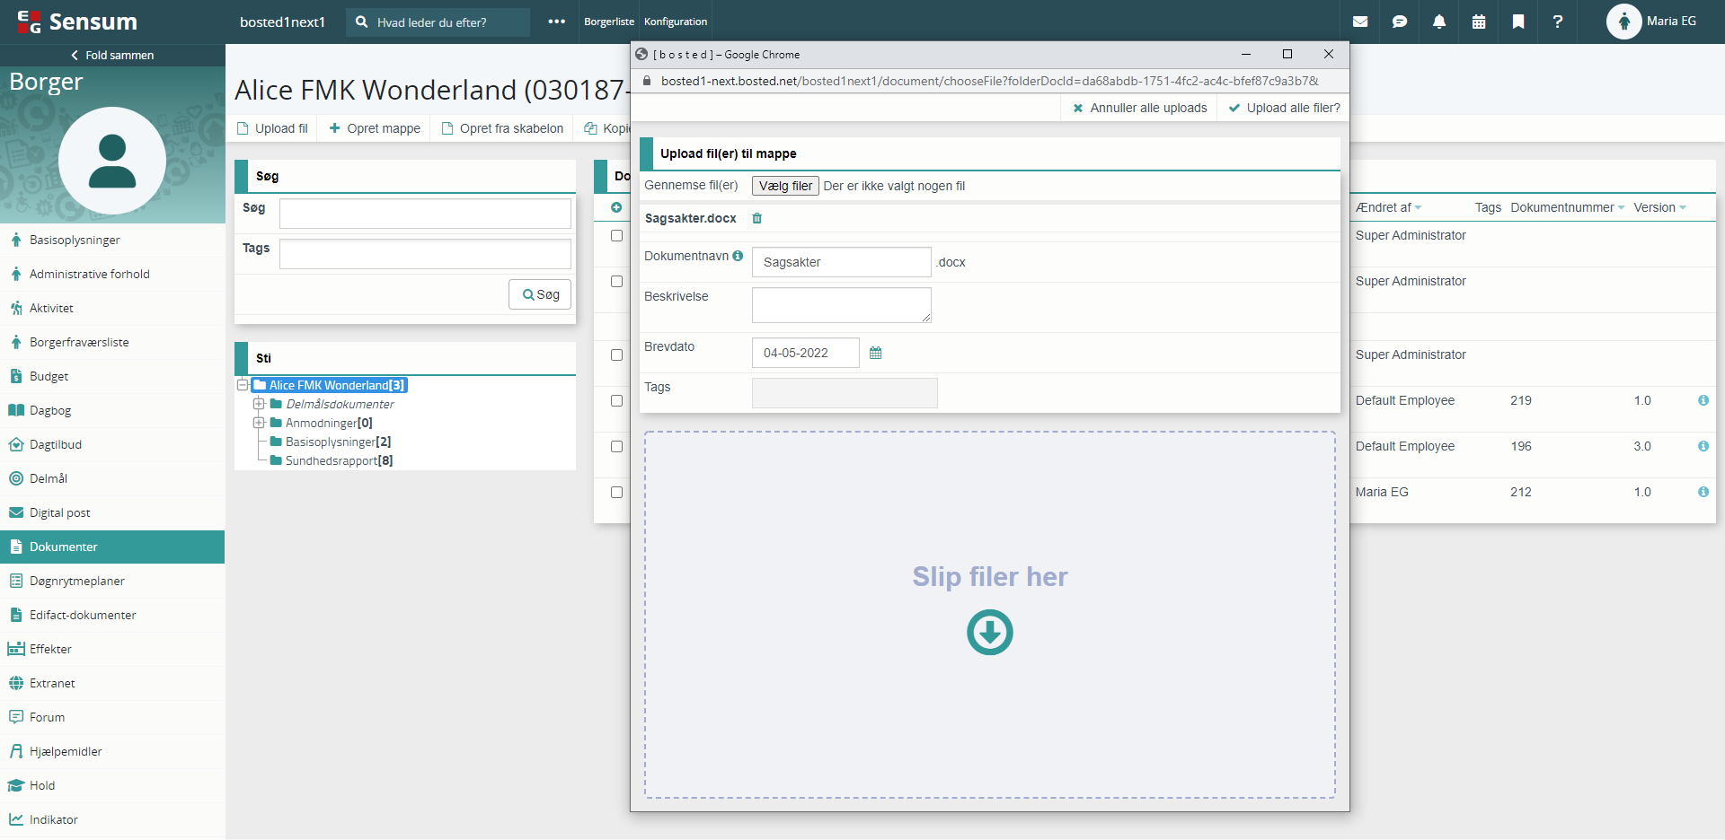Open Dagbog in sidebar
The image size is (1725, 840).
point(112,410)
